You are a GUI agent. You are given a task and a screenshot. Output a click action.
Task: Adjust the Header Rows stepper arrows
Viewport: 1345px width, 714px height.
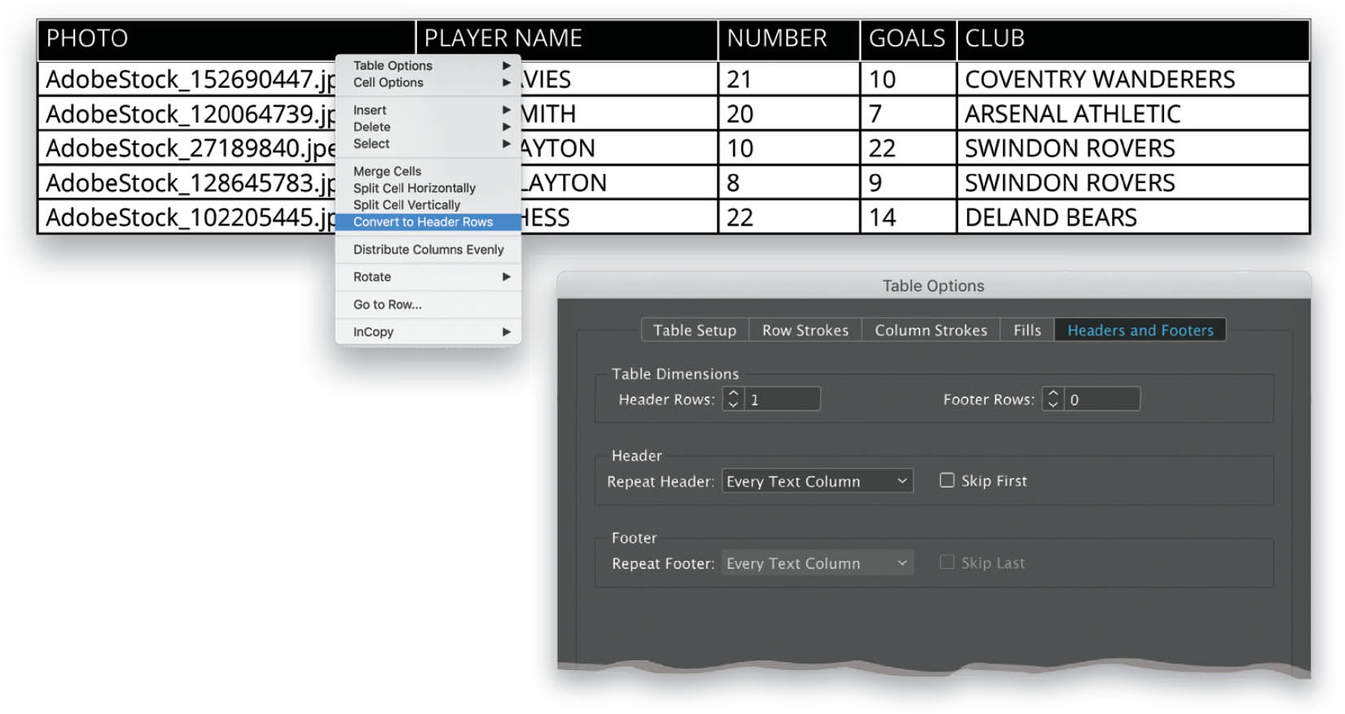pos(733,399)
